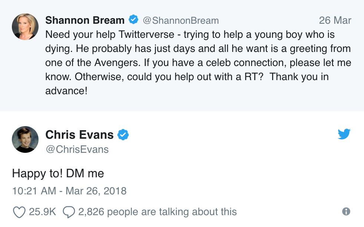Click the speech bubble reply icon
This screenshot has height=227, width=364.
tap(69, 212)
